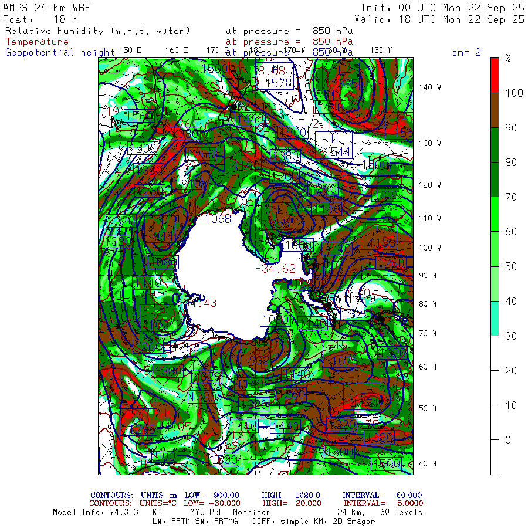528x528 pixels.
Task: Click the '40 W' longitude label
Action: click(x=428, y=463)
